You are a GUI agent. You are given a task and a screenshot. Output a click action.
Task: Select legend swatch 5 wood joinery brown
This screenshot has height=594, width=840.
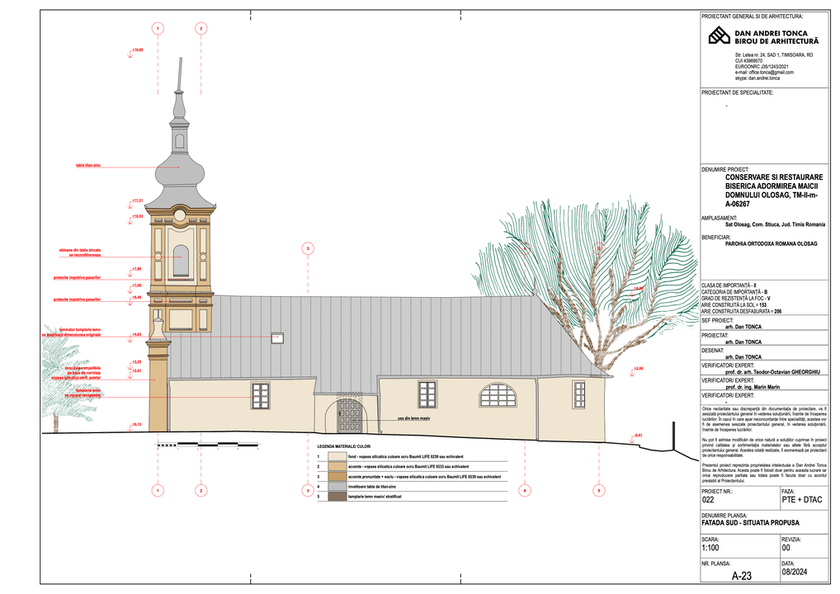coord(337,498)
